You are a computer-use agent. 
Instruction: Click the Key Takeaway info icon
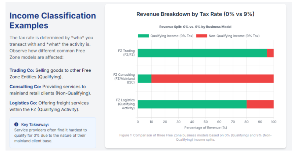coord(16,125)
